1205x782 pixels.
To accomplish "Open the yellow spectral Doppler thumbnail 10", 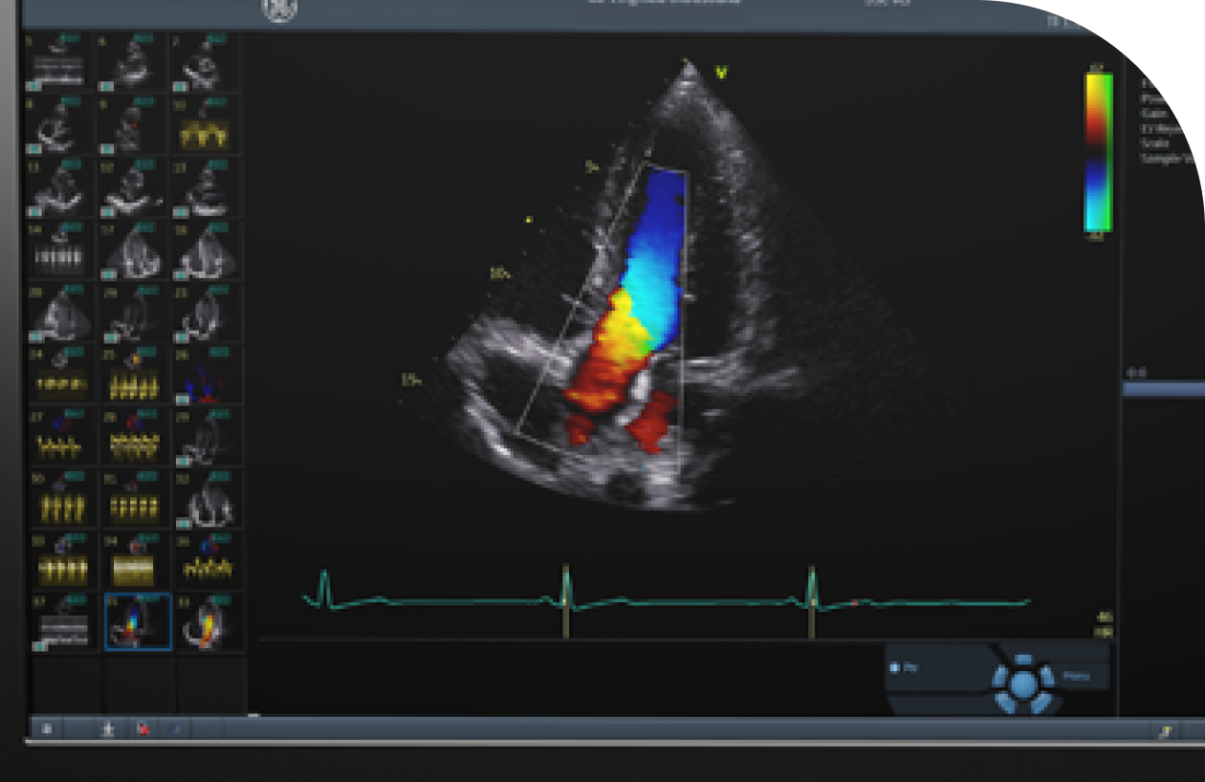I will [x=205, y=124].
